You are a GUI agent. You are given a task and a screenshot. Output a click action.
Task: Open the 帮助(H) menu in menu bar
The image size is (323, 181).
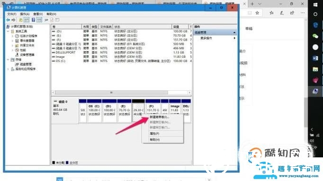[51, 14]
